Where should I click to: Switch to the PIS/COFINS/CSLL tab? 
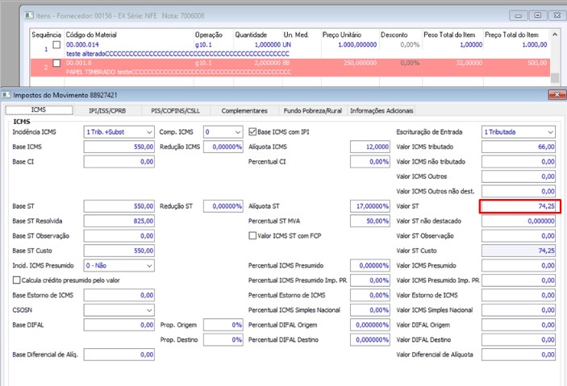175,110
